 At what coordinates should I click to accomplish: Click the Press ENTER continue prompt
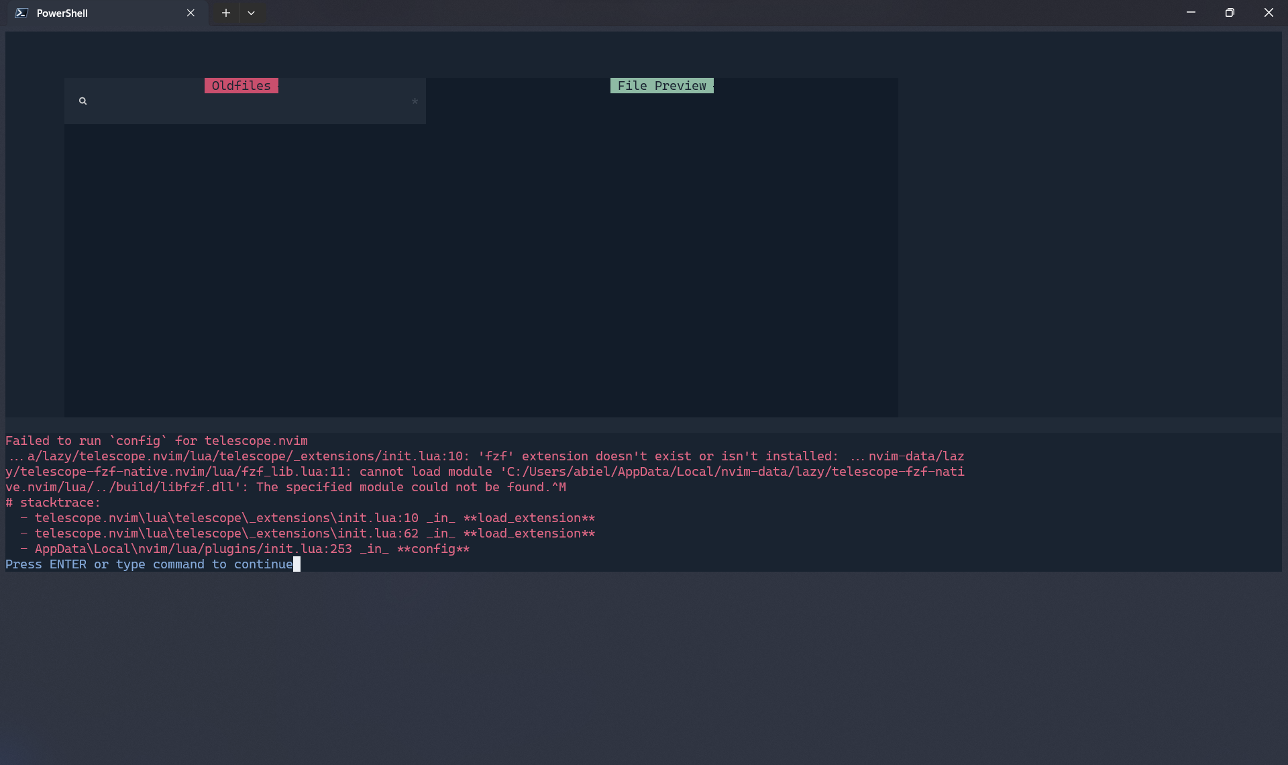pos(148,564)
